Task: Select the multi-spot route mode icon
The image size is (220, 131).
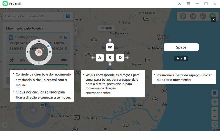Action: tap(202, 16)
